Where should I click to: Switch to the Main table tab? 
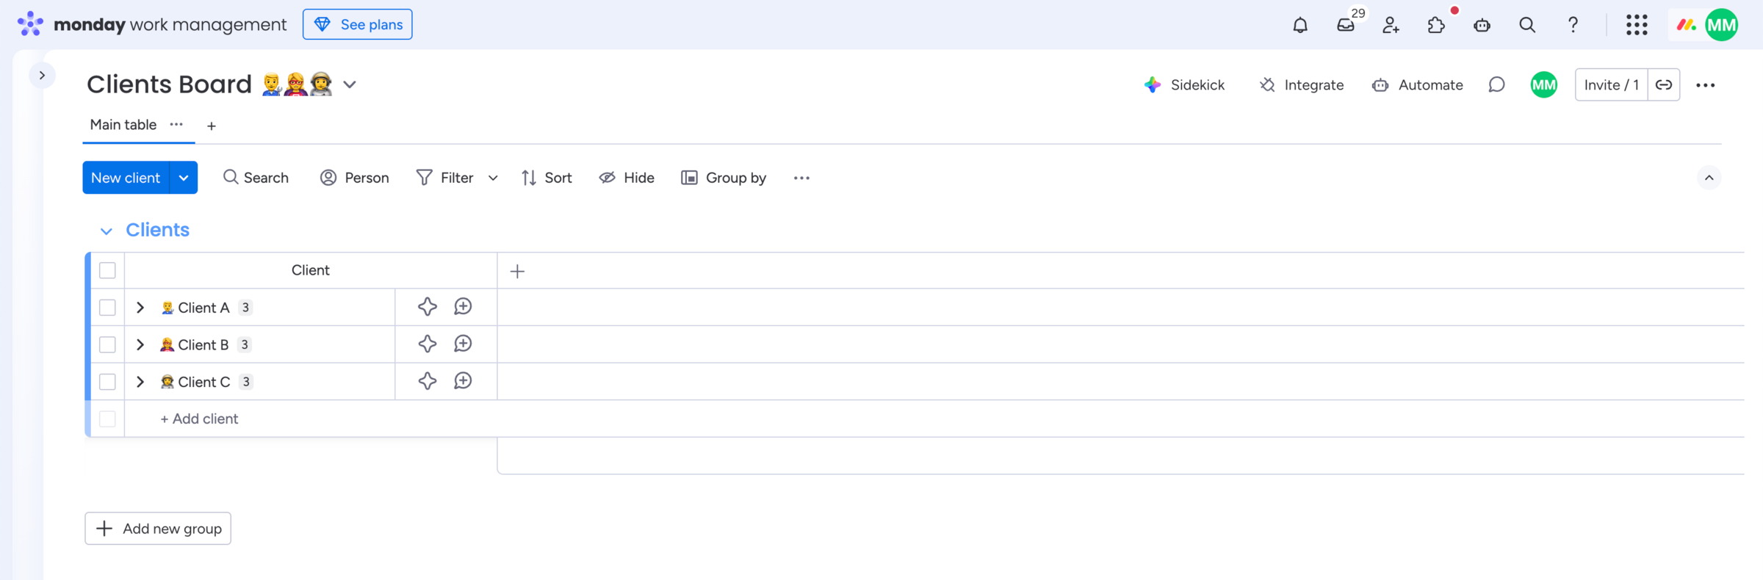[123, 125]
